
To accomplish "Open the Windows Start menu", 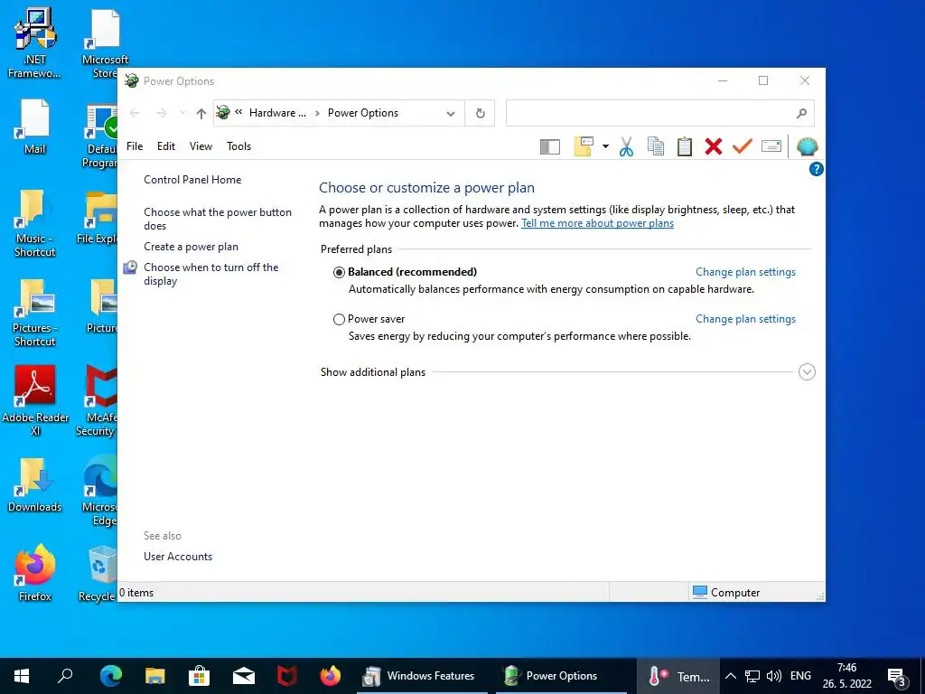I will [22, 676].
